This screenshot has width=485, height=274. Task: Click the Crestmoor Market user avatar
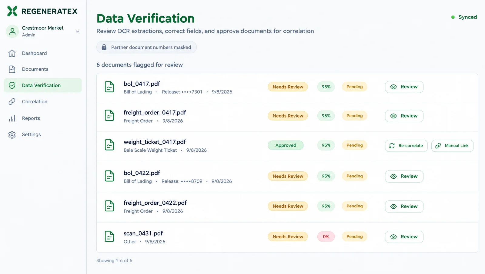12,31
